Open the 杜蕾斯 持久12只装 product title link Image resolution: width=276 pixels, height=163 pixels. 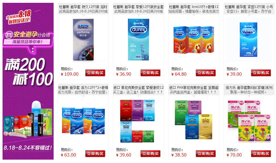click(x=83, y=7)
